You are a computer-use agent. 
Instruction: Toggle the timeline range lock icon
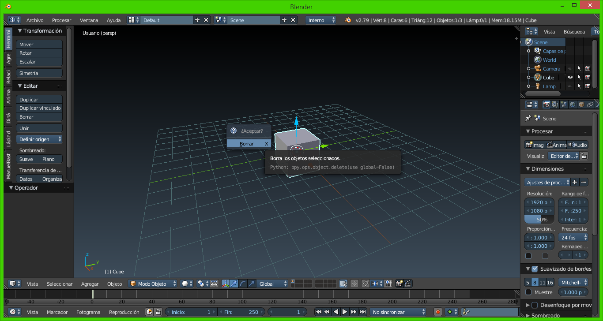coord(158,312)
